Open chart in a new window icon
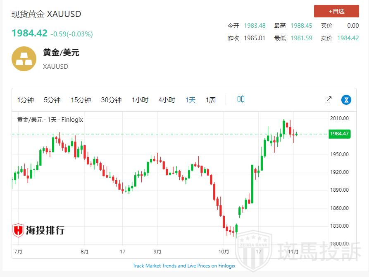 click(x=328, y=100)
